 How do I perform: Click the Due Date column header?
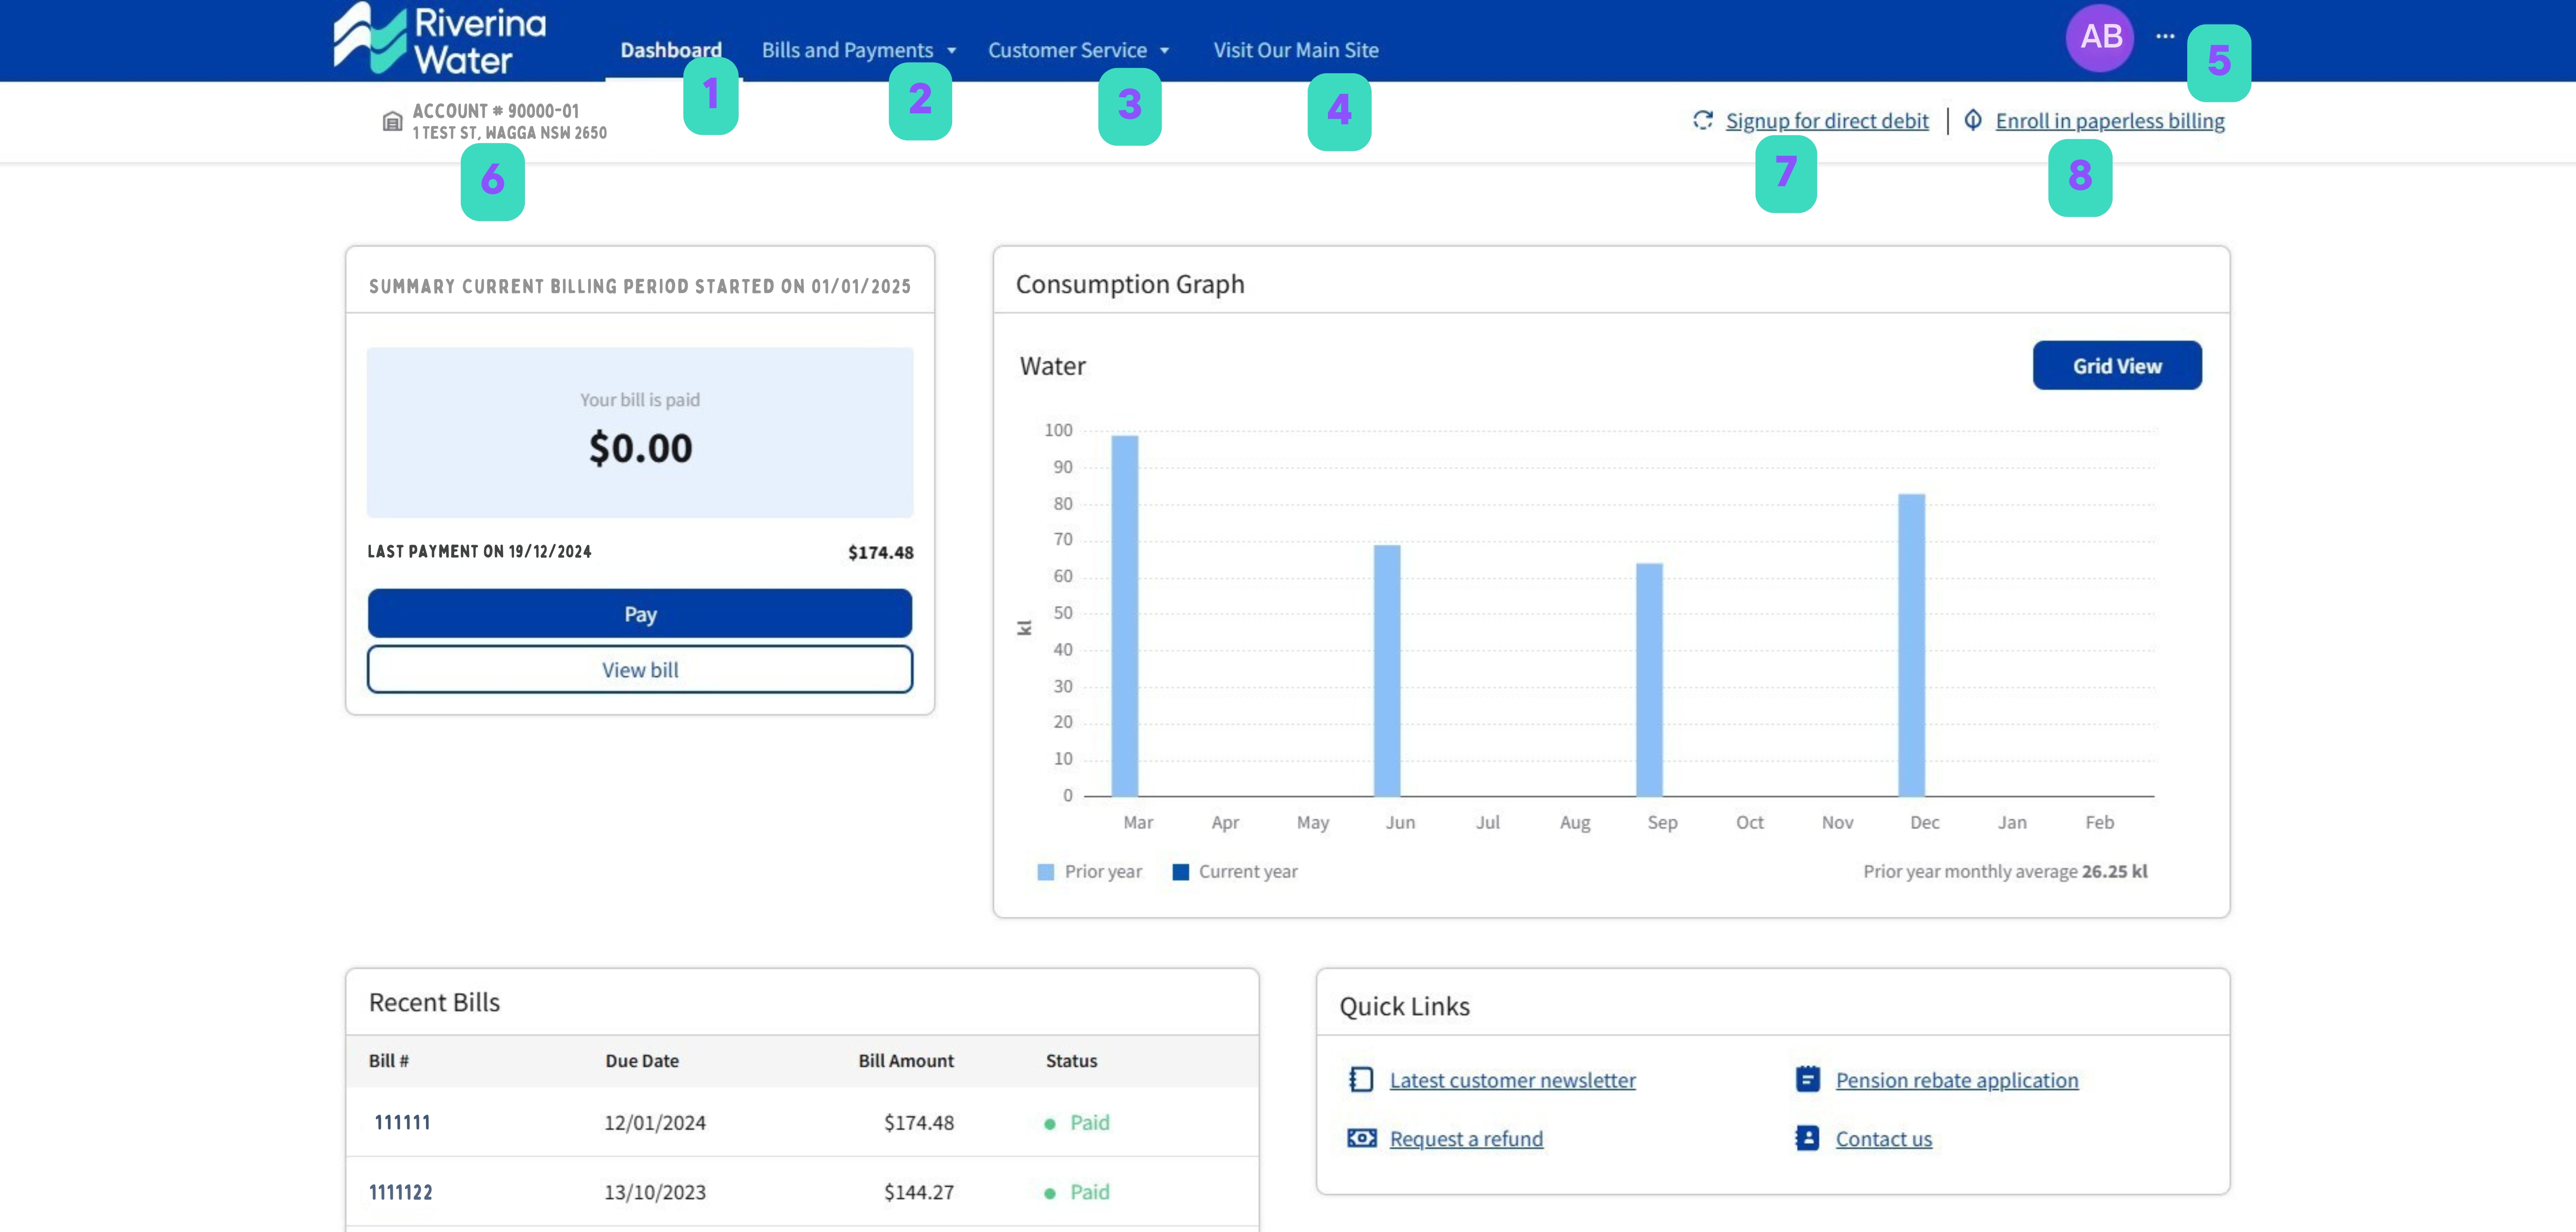tap(642, 1060)
